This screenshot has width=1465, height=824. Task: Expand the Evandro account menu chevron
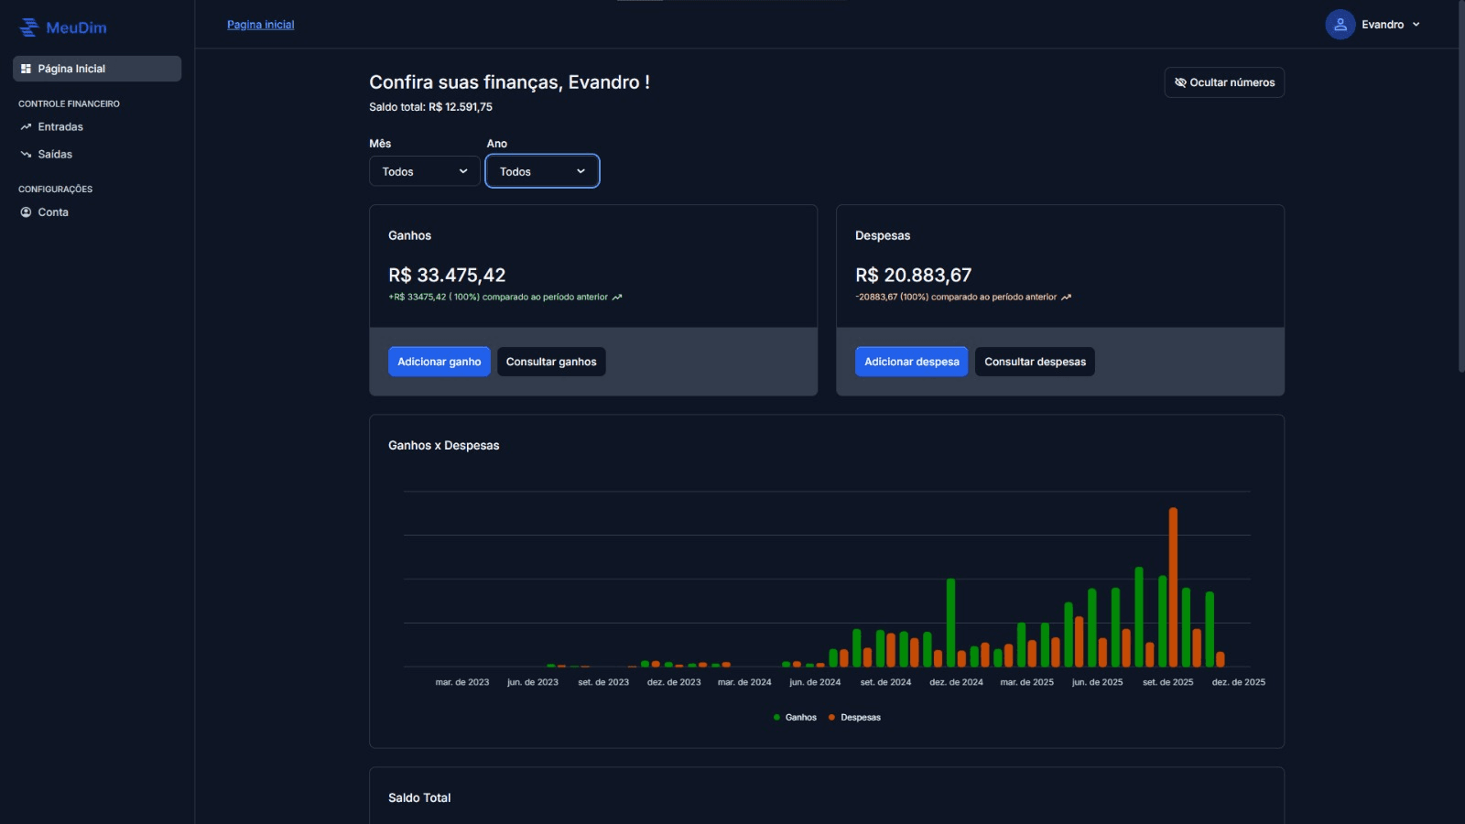point(1416,25)
